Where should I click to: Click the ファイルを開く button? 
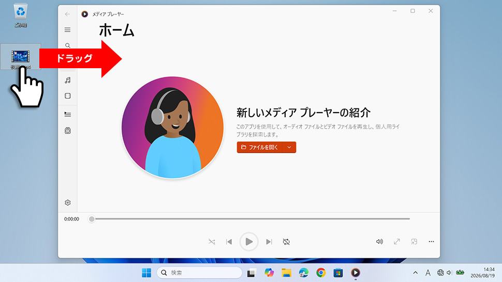[x=260, y=147]
